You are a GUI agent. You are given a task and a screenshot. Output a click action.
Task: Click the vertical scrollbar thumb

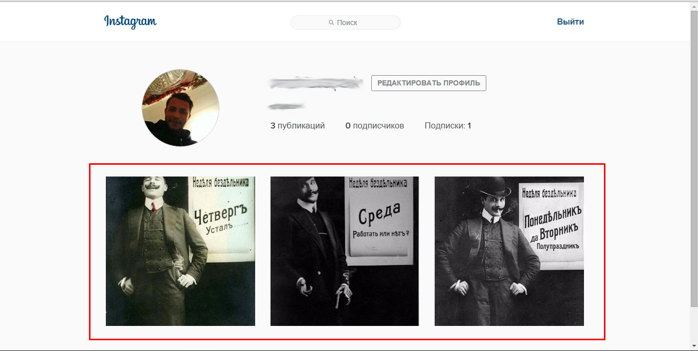693,153
